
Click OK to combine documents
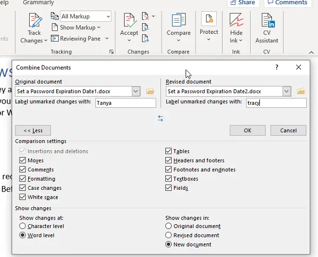click(248, 130)
